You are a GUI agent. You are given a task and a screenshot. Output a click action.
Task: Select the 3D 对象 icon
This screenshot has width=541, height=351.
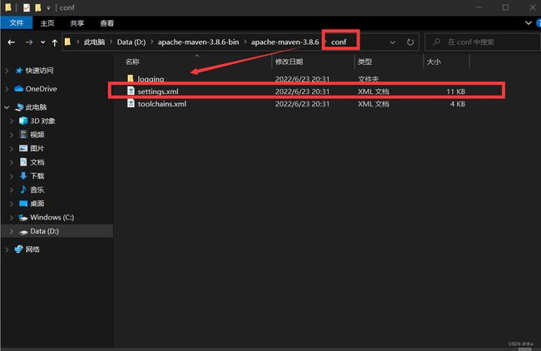point(23,121)
